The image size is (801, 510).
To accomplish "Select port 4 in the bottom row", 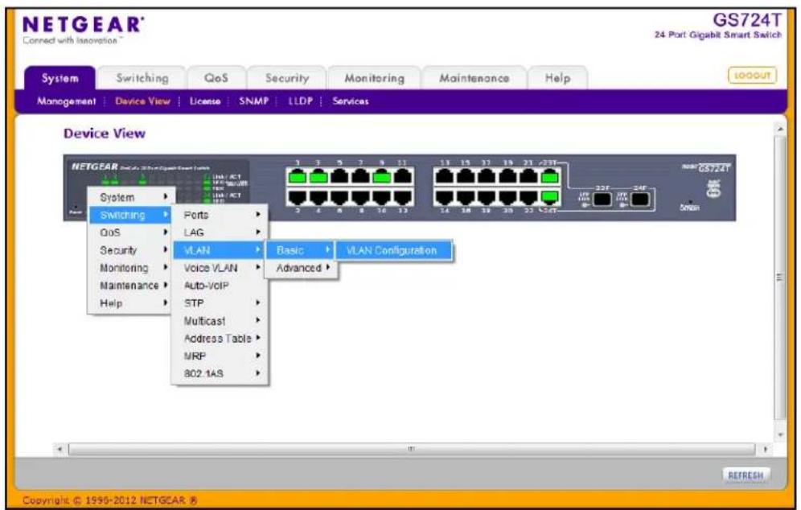I will click(318, 197).
